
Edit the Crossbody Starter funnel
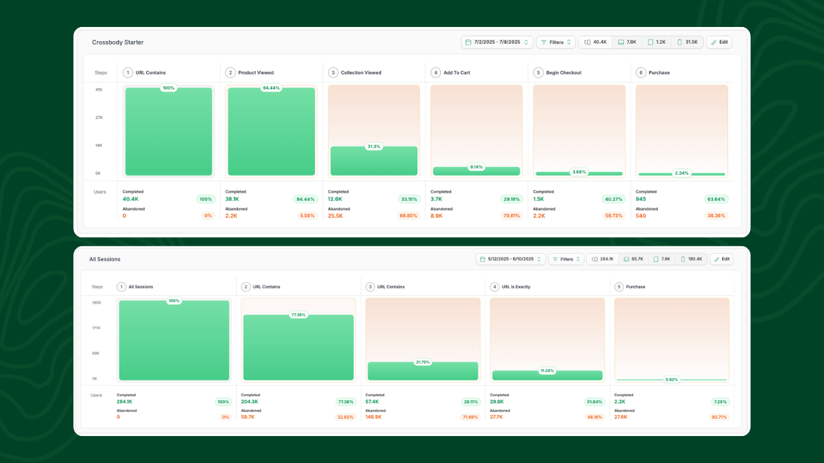pyautogui.click(x=719, y=42)
